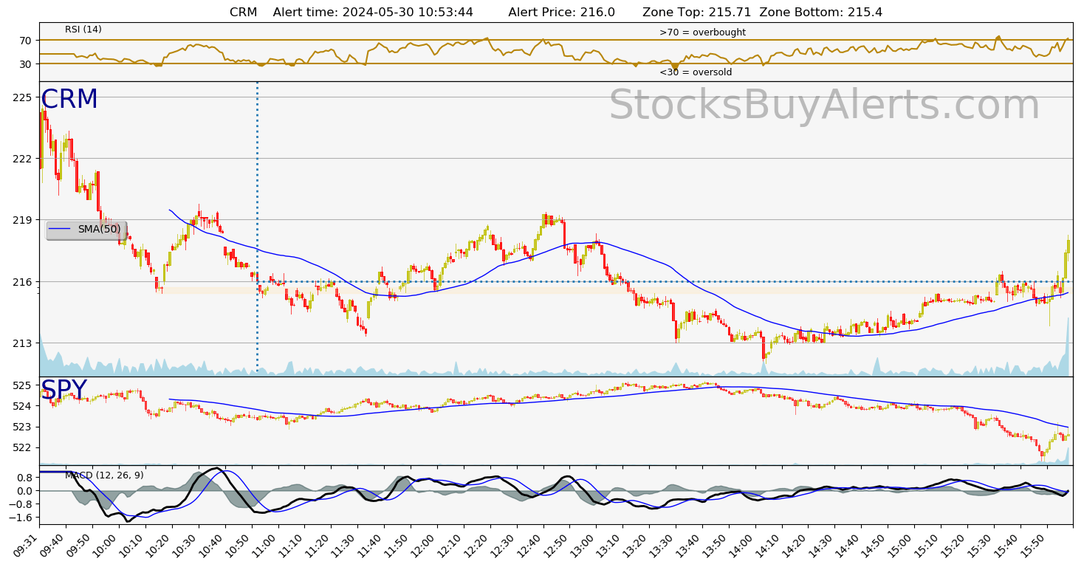1084x567 pixels.
Task: Click the '<30 = oversold' annotation
Action: point(696,72)
